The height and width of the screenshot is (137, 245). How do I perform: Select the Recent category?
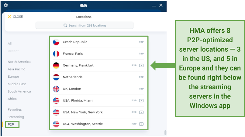click(x=13, y=51)
